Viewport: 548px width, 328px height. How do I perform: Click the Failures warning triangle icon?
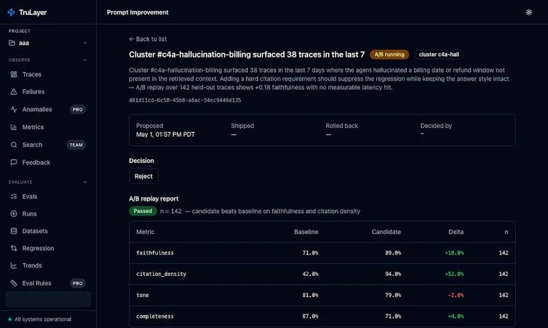pyautogui.click(x=14, y=92)
